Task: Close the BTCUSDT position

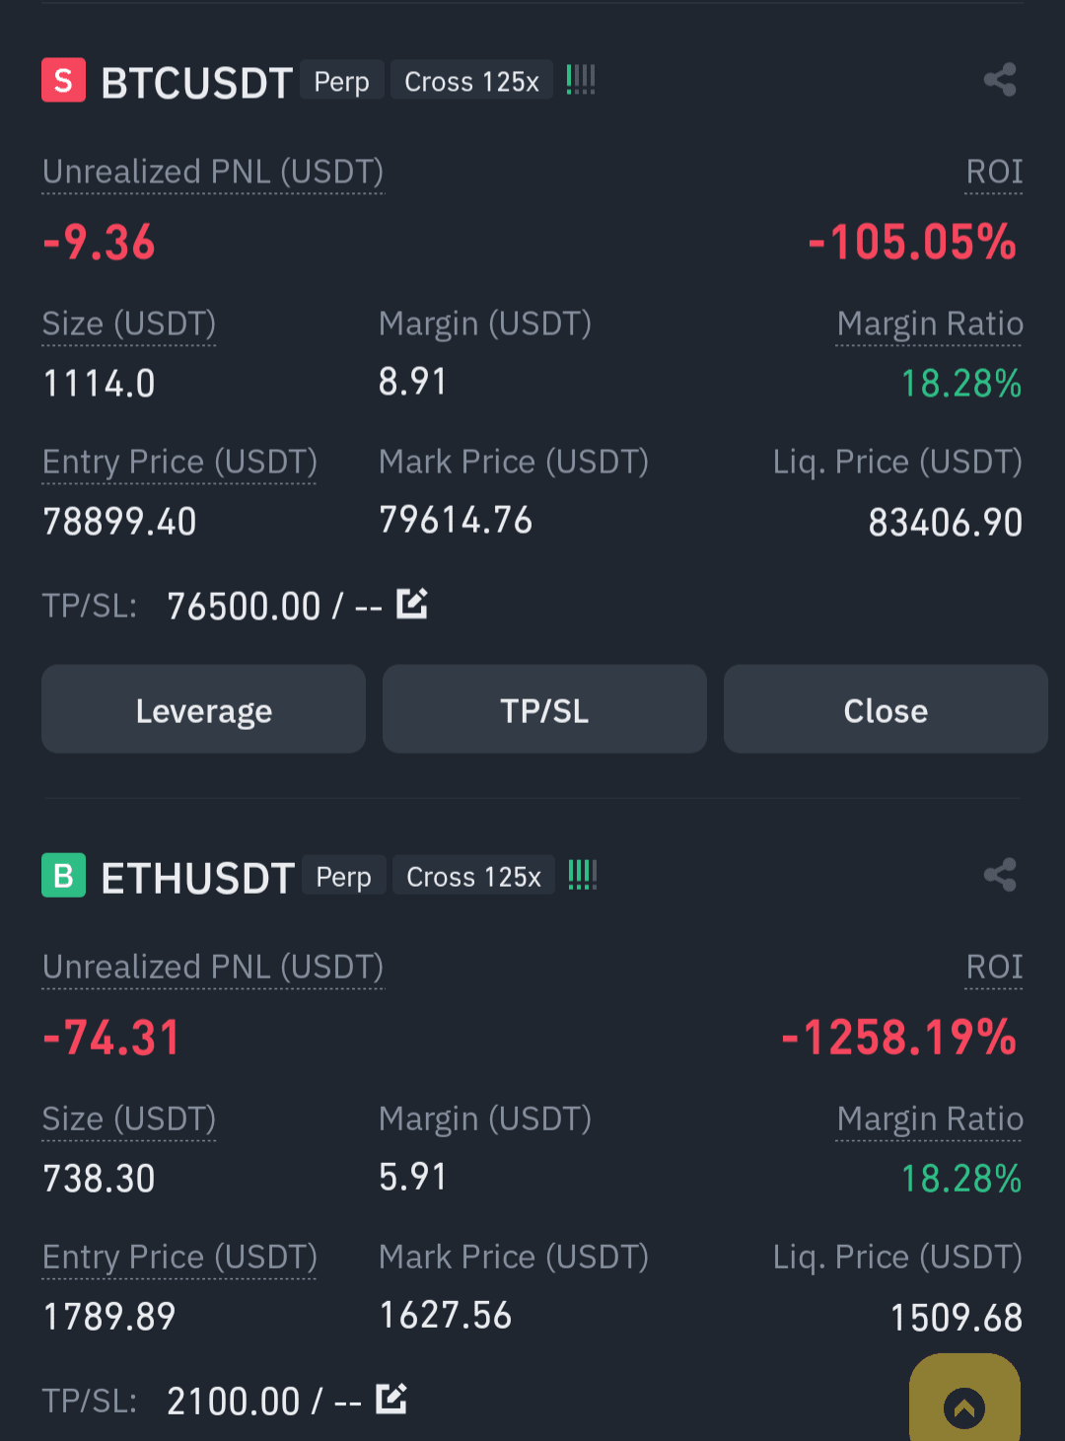Action: point(886,709)
